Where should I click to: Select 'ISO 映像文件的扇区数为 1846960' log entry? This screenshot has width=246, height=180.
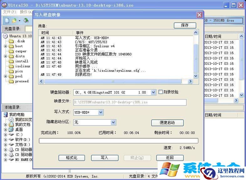103,54
